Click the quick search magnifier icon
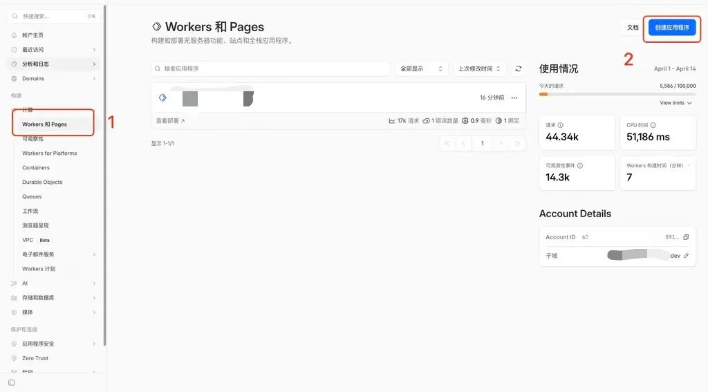This screenshot has height=392, width=708. (x=15, y=17)
